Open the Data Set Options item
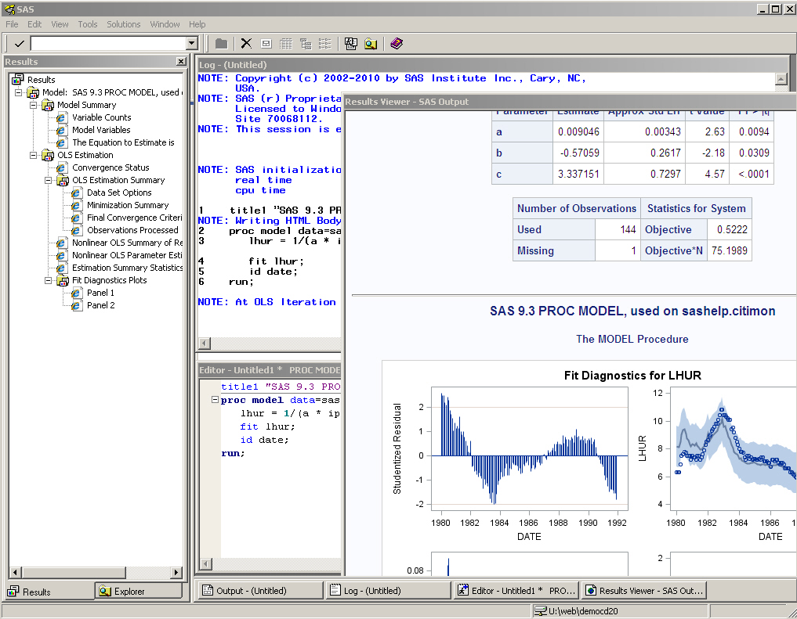Image resolution: width=797 pixels, height=619 pixels. (119, 193)
